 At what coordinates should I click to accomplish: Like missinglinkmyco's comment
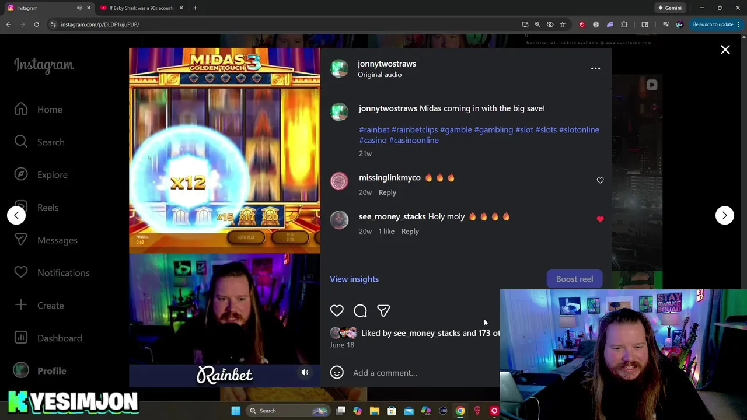point(600,180)
